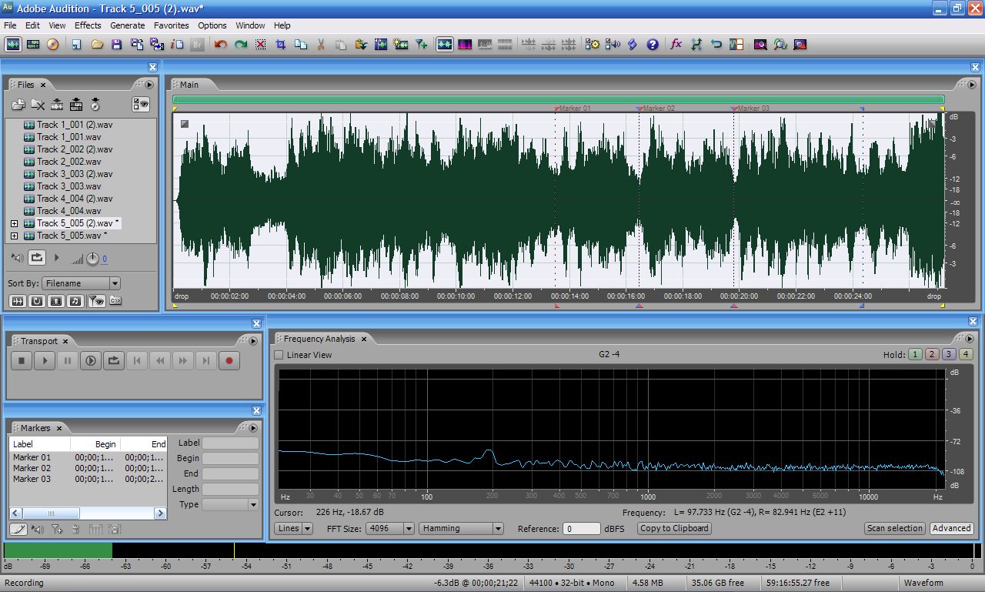Viewport: 985px width, 592px height.
Task: Toggle Show audio files filter button
Action: point(18,301)
